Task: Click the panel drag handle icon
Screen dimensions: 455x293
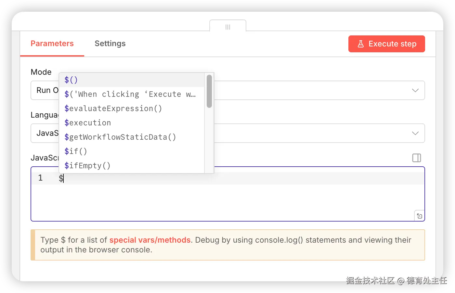Action: (x=228, y=27)
